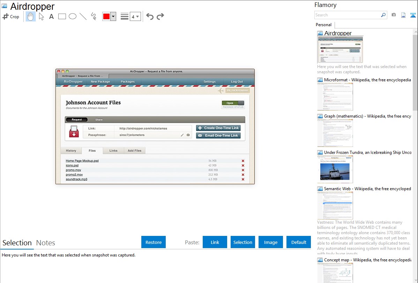
Task: Click the Paste Link button
Action: [215, 242]
